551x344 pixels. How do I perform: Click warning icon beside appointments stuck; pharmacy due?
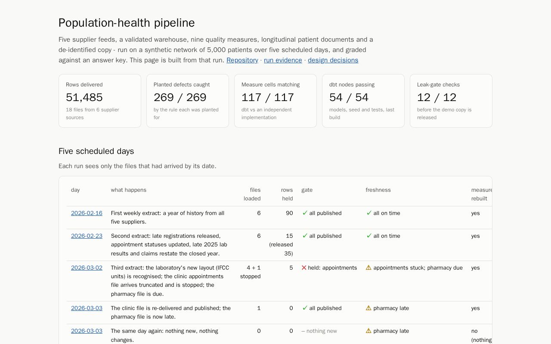pyautogui.click(x=368, y=267)
